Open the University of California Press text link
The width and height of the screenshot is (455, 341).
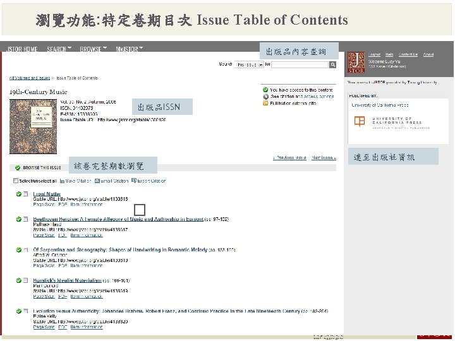point(380,105)
